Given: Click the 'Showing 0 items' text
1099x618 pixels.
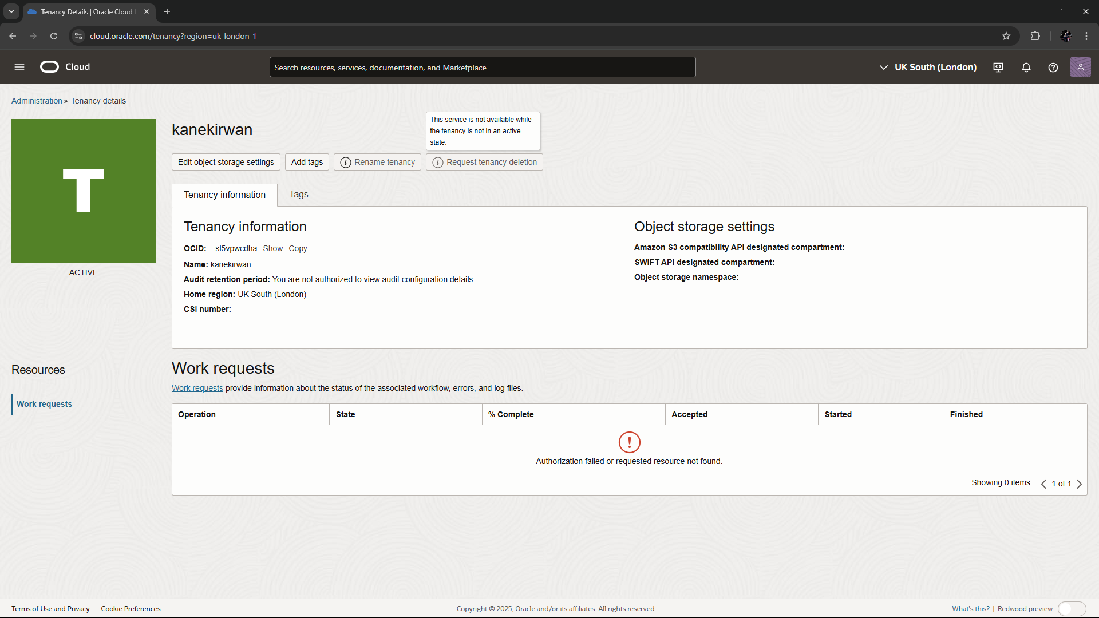Looking at the screenshot, I should 1001,483.
